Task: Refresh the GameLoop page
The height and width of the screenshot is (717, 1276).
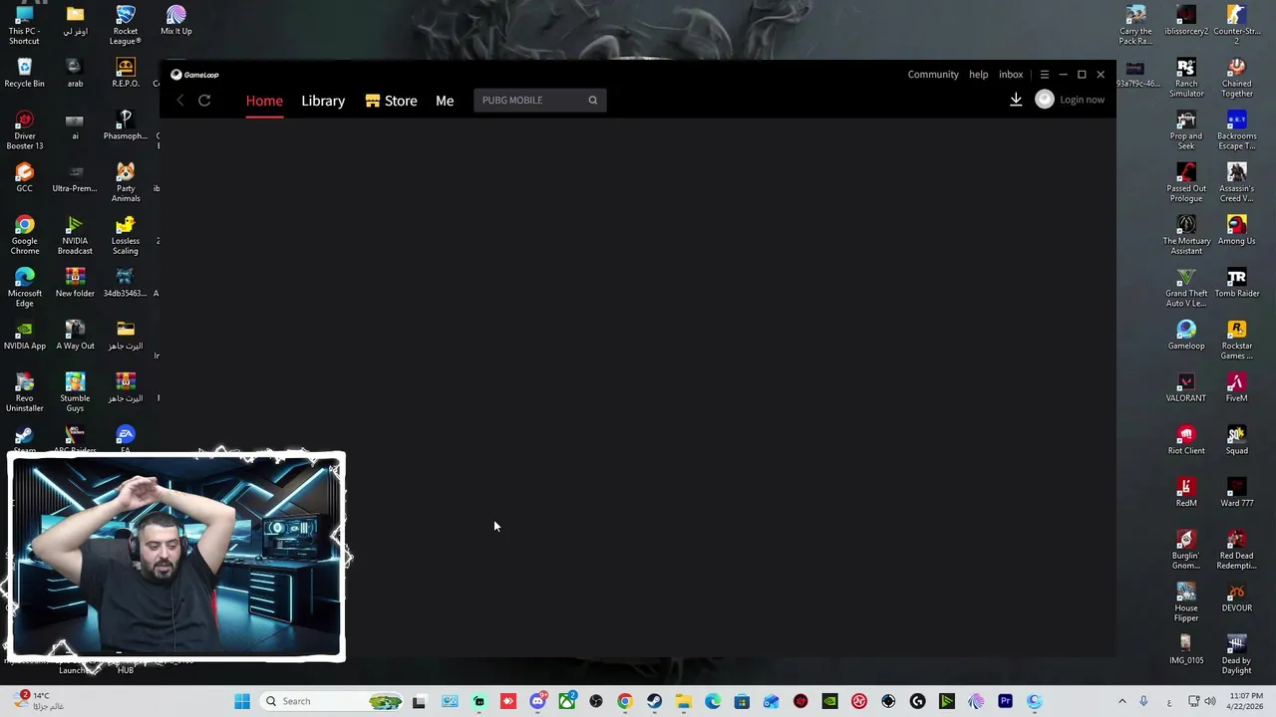Action: [x=204, y=101]
